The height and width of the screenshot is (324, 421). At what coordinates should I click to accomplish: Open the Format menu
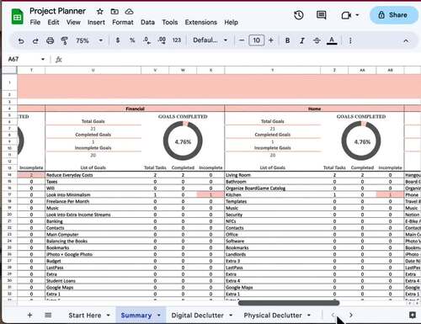pos(123,22)
